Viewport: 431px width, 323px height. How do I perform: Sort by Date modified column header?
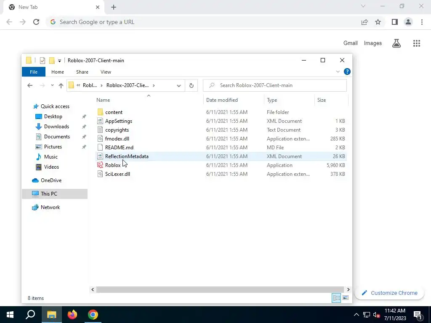click(234, 100)
